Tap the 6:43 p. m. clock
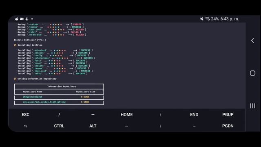261x147 pixels. (x=230, y=19)
